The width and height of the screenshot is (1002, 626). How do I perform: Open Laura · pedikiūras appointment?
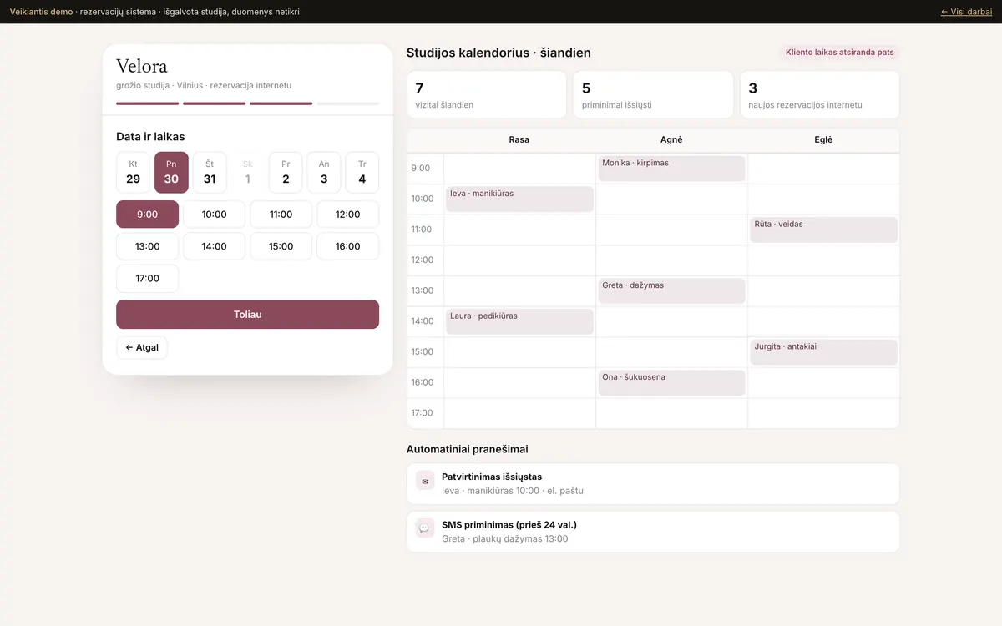pyautogui.click(x=519, y=321)
